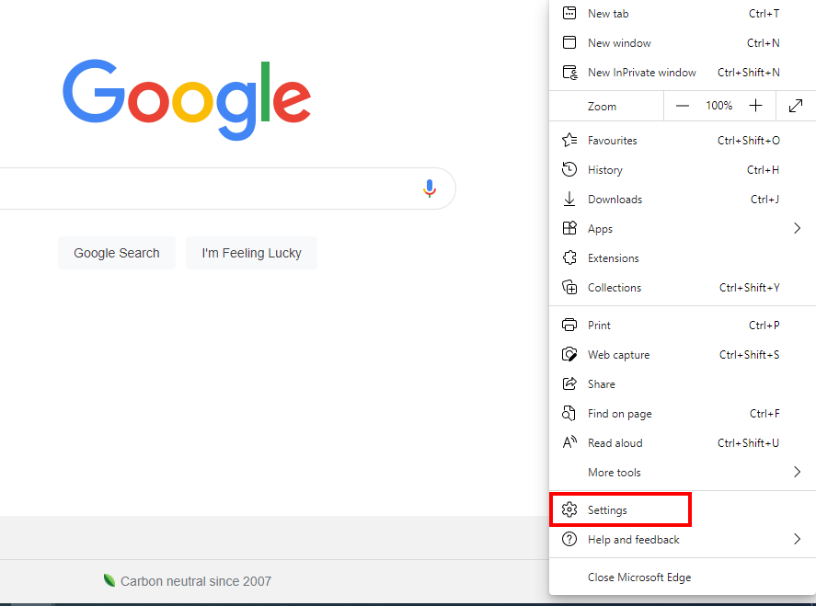Decrease zoom with the minus button
816x606 pixels.
683,106
